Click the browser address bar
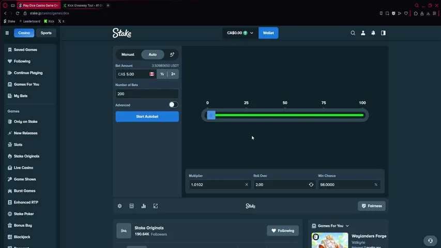The image size is (441, 248). click(49, 13)
